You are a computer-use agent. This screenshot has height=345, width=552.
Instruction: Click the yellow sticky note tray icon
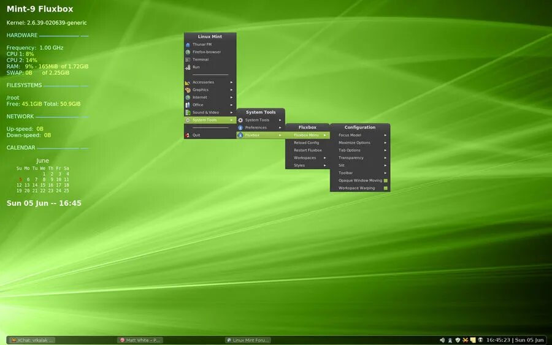(473, 340)
